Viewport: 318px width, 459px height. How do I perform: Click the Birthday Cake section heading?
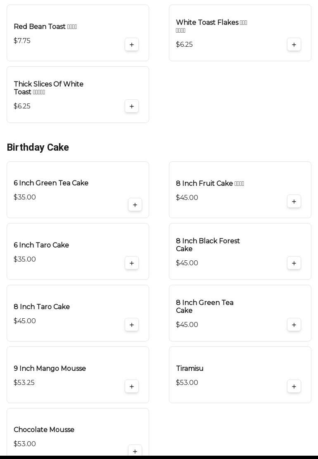click(38, 147)
